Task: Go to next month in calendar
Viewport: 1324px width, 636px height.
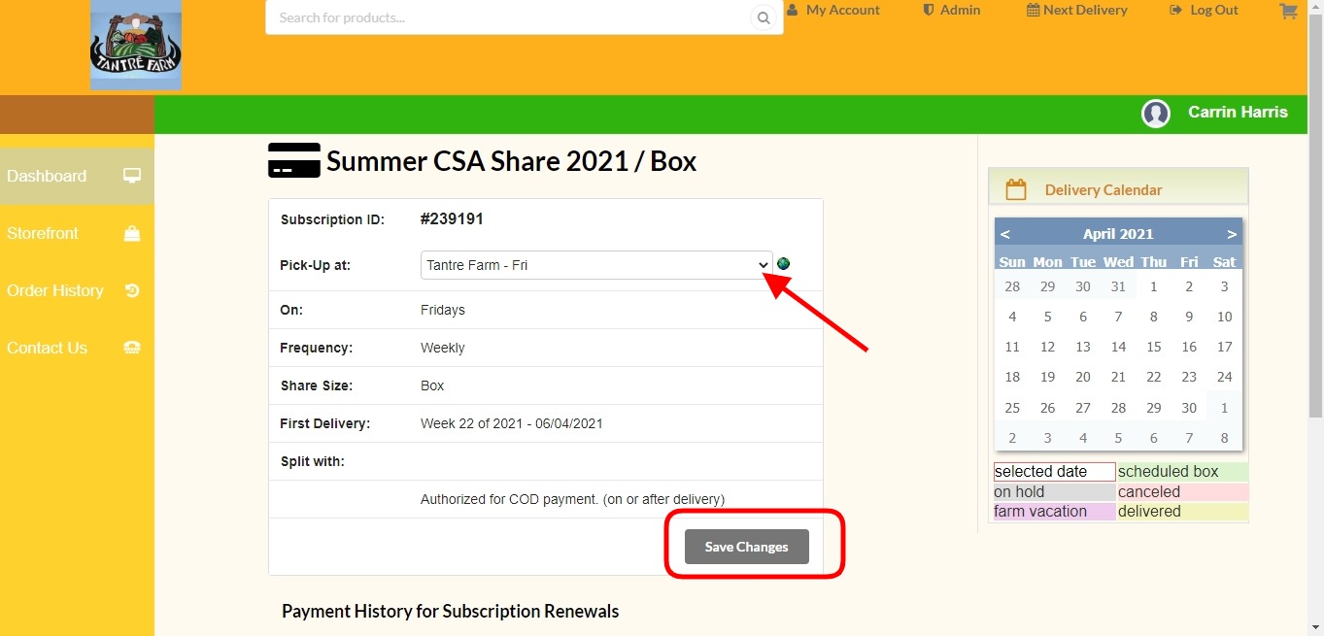Action: (1232, 234)
